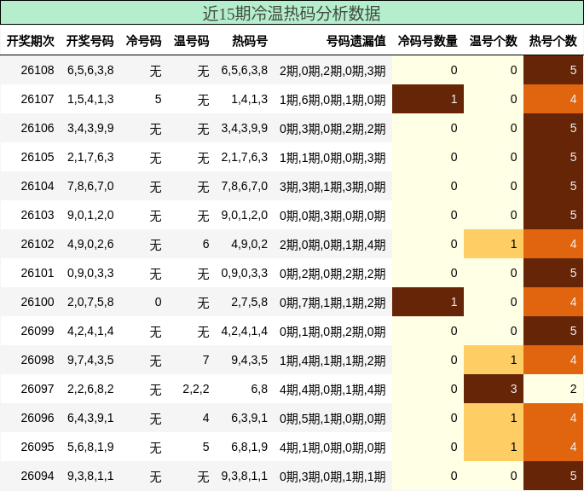The height and width of the screenshot is (491, 584).
Task: Click period number 26095
Action: pos(38,447)
